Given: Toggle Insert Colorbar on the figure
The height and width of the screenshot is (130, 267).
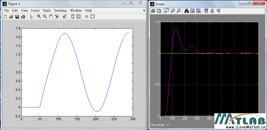Looking at the screenshot, I should (x=73, y=16).
